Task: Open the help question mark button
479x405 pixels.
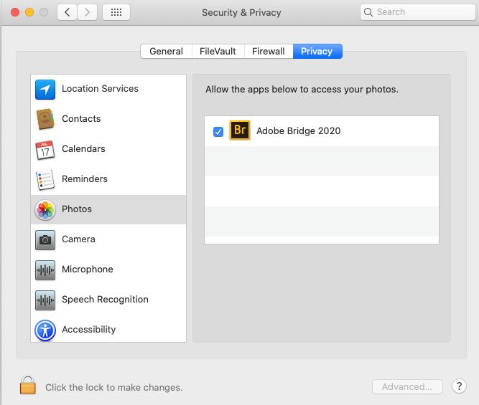Action: [459, 386]
